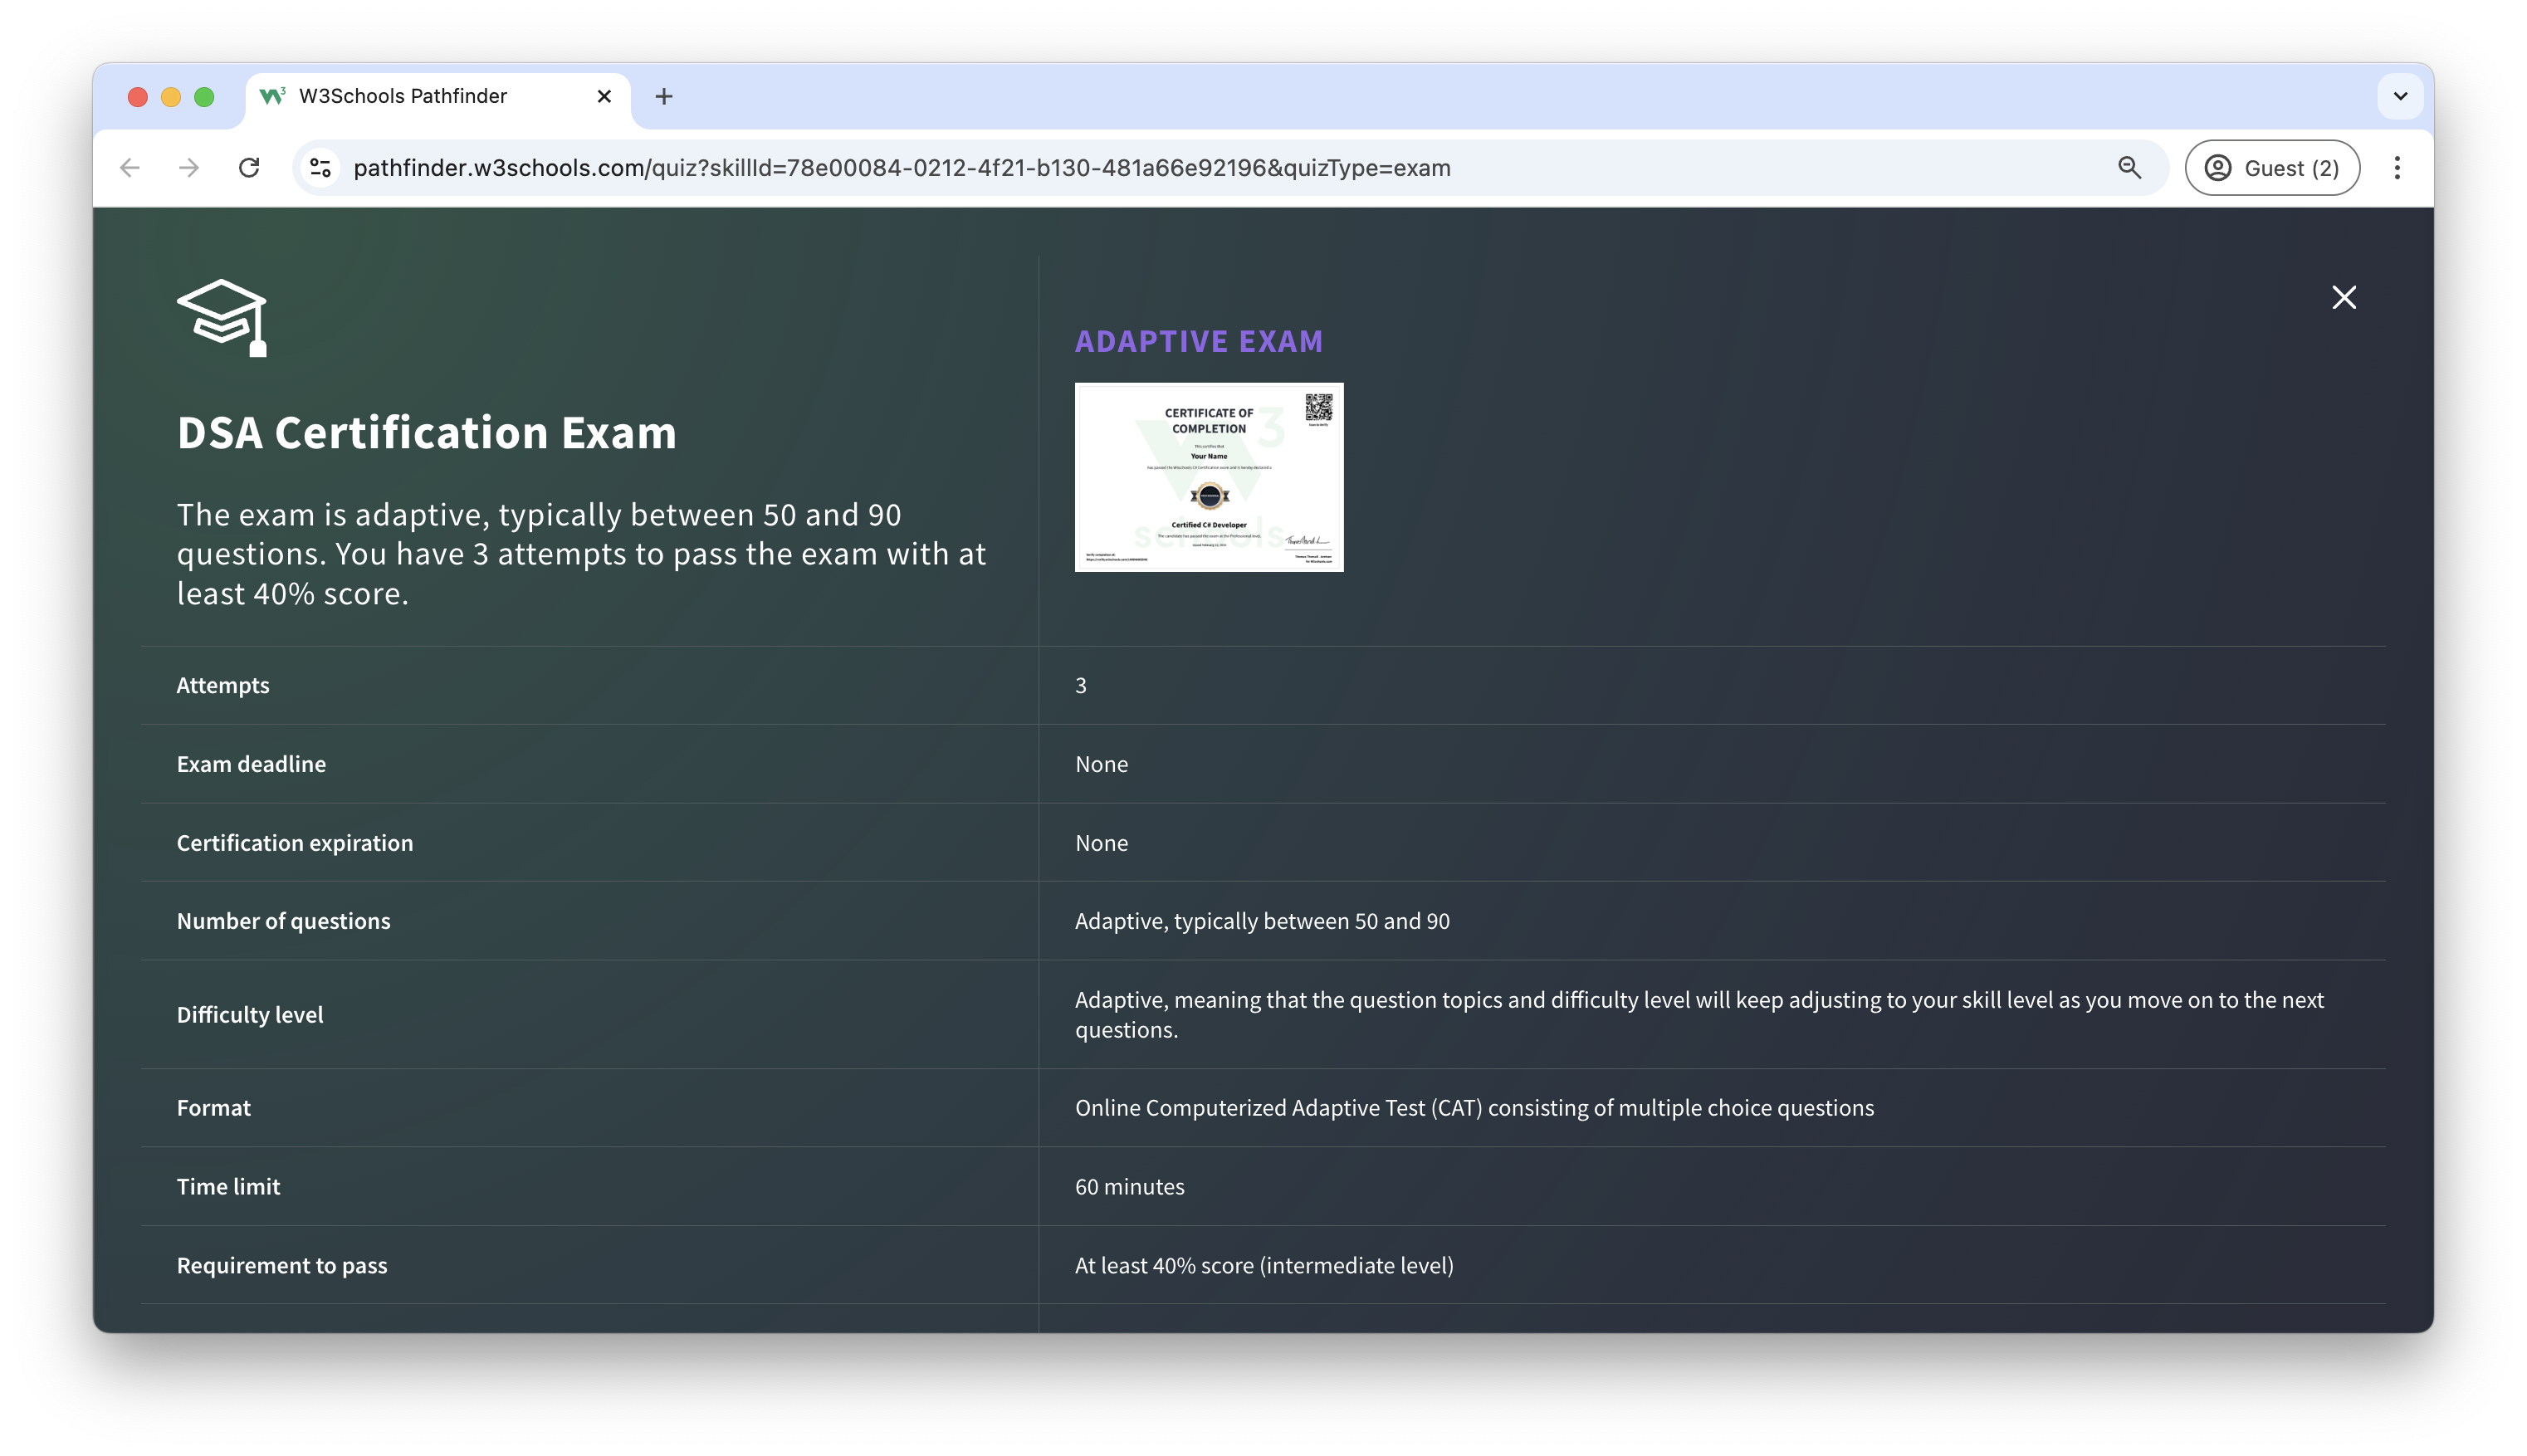Open the Guest (2) profile button

(x=2271, y=168)
